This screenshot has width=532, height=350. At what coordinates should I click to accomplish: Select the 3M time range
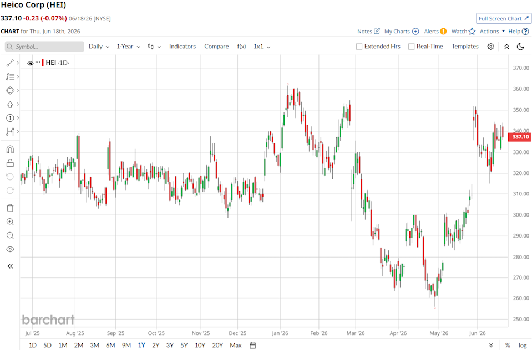(95, 345)
